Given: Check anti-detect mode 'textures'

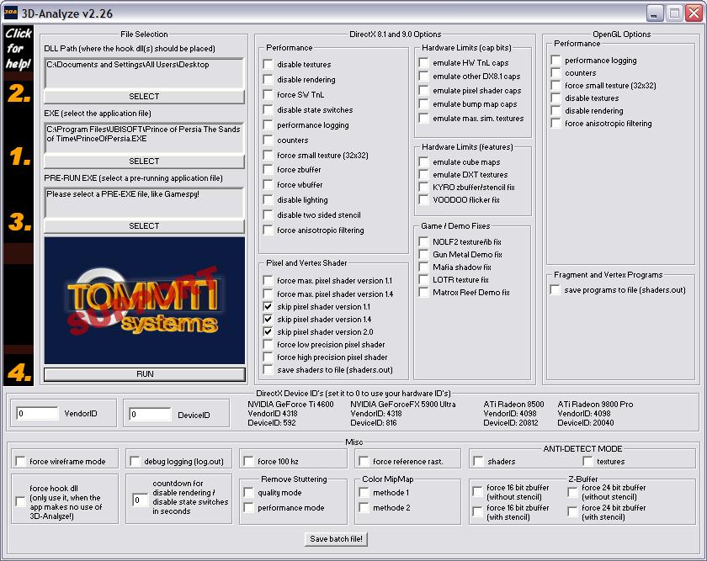Looking at the screenshot, I should click(x=587, y=461).
